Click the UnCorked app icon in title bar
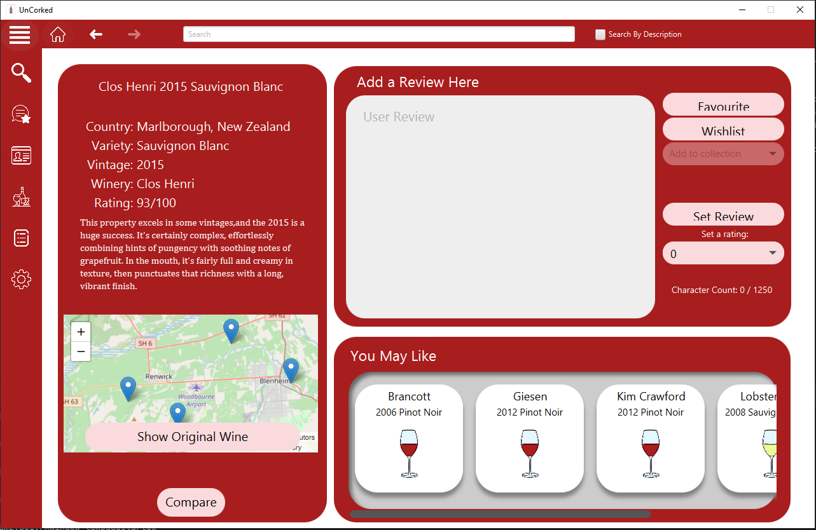816x530 pixels. 10,10
